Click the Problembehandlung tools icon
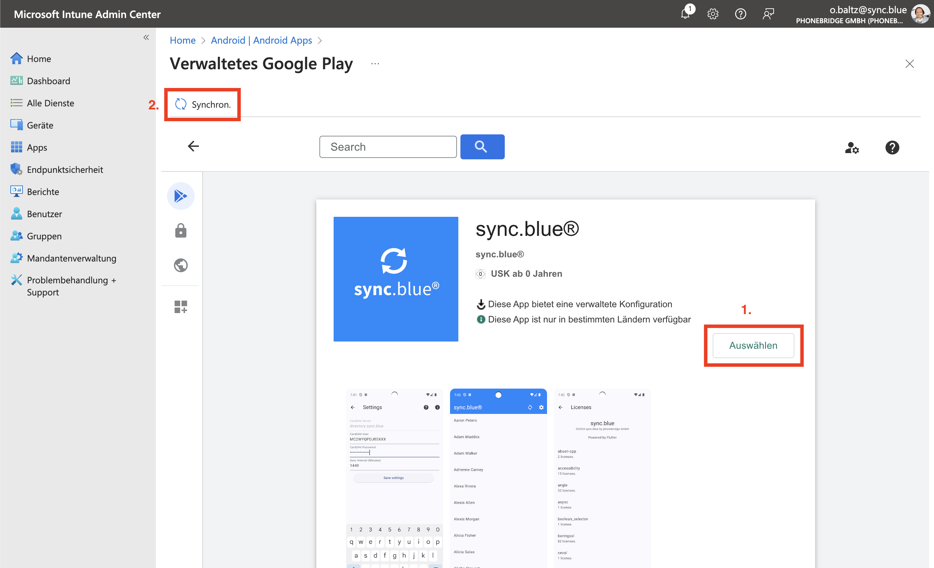934x568 pixels. point(16,280)
